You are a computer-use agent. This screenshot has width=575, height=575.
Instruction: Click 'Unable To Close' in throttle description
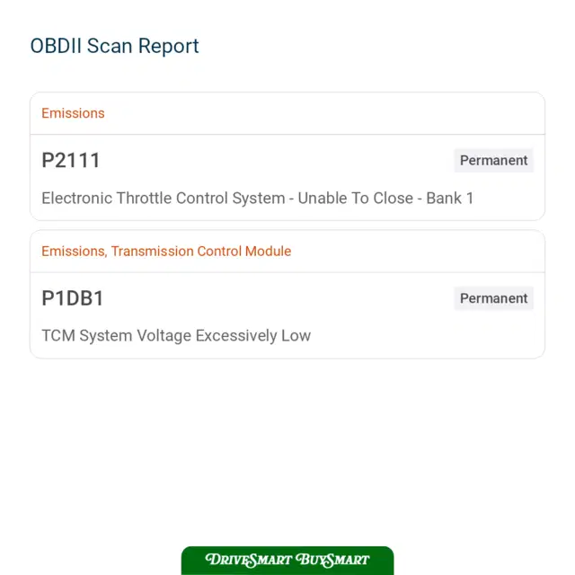click(356, 198)
